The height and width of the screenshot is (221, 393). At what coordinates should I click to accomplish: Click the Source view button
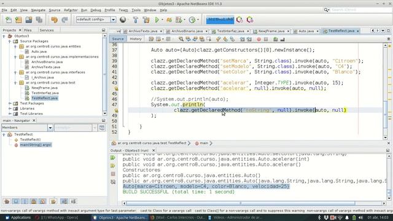click(118, 39)
